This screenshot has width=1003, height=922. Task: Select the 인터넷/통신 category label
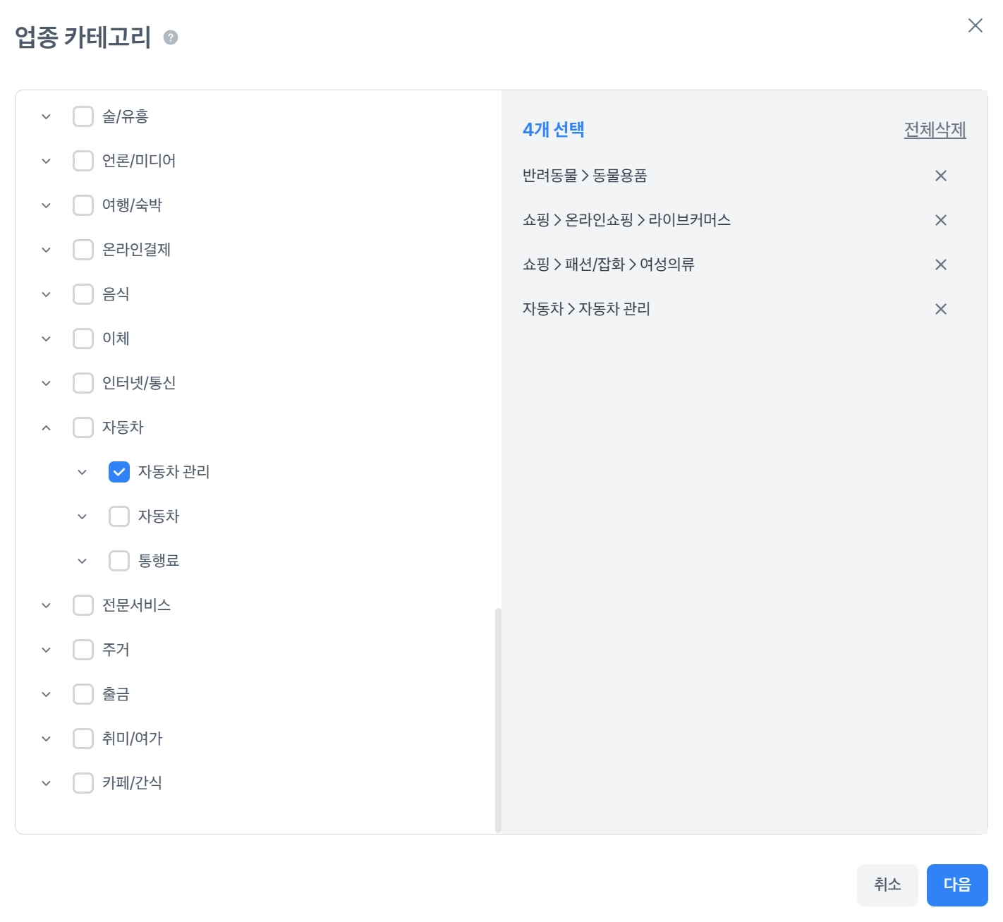[139, 383]
